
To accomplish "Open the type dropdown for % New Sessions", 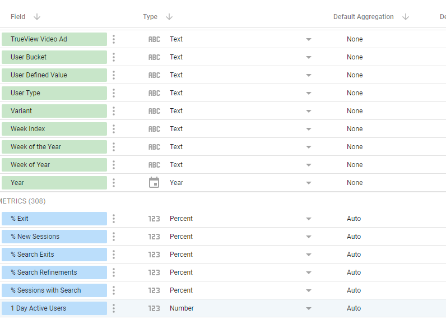I will [x=308, y=237].
